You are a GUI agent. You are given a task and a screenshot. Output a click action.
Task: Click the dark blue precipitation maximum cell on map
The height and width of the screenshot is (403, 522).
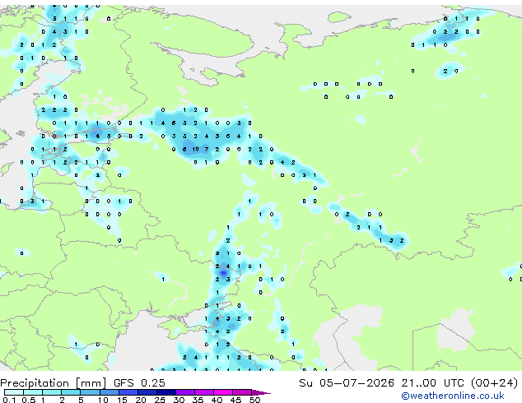click(224, 273)
